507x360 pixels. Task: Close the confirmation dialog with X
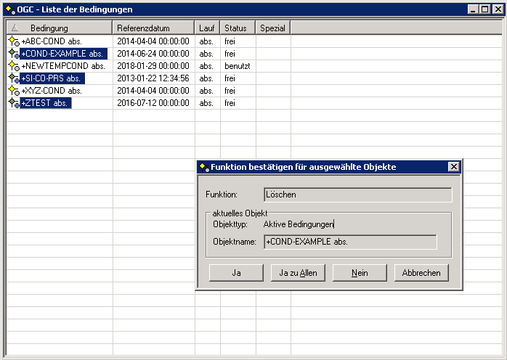tap(454, 167)
